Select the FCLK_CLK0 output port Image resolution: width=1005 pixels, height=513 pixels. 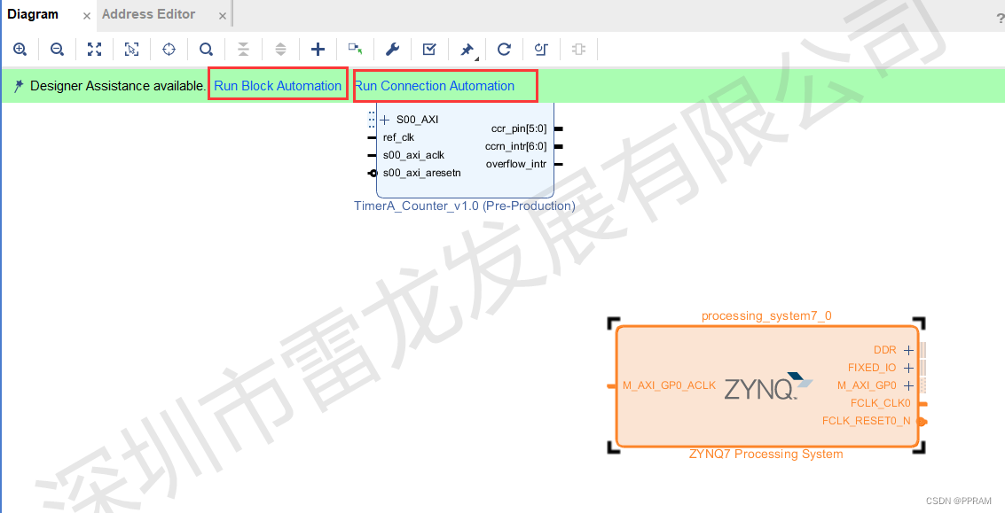(x=880, y=403)
